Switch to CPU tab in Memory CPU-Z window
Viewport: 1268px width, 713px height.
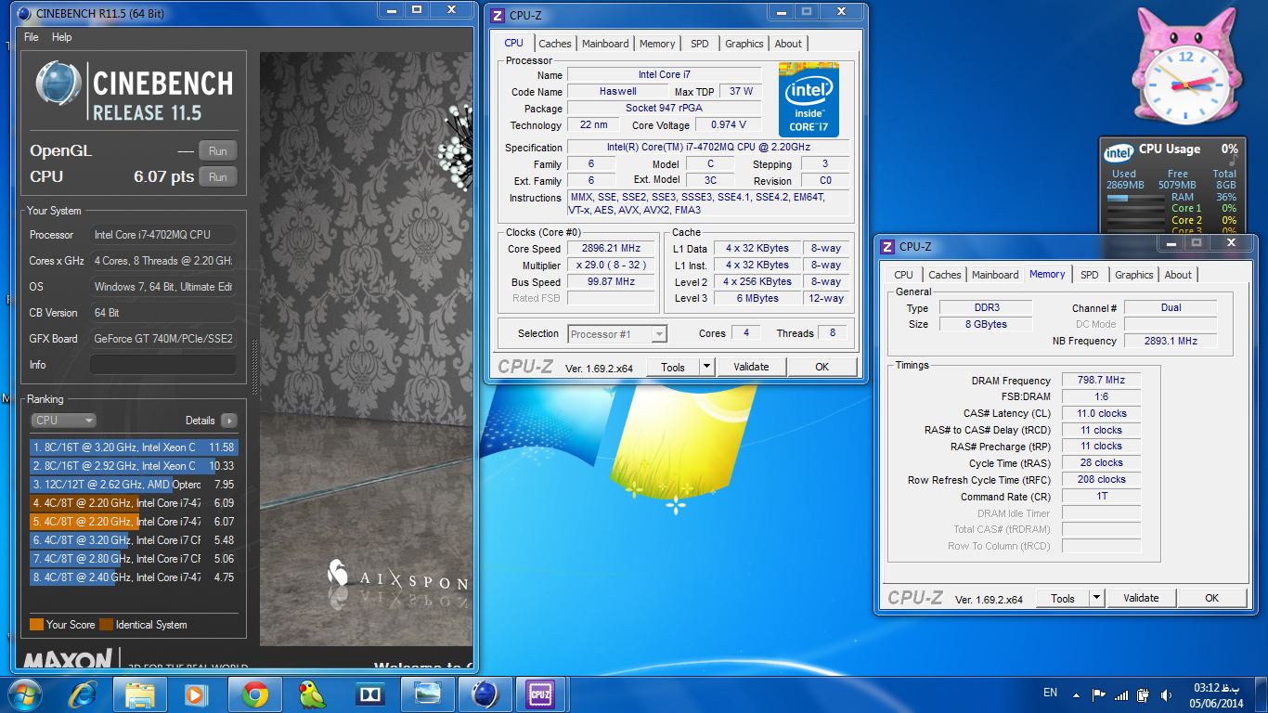tap(903, 275)
